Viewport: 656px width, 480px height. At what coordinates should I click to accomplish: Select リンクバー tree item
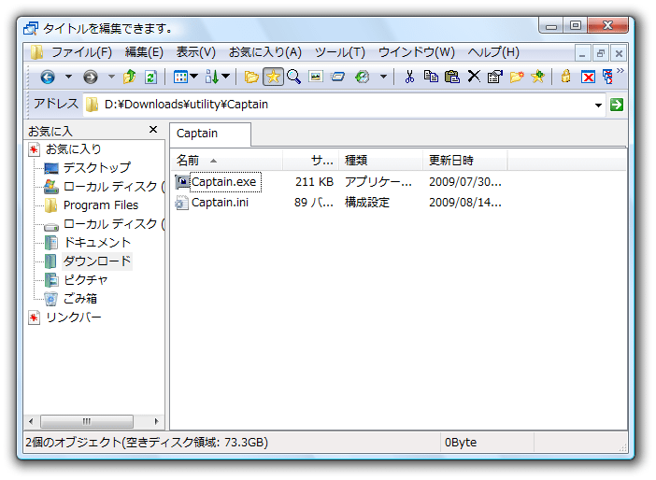(74, 318)
